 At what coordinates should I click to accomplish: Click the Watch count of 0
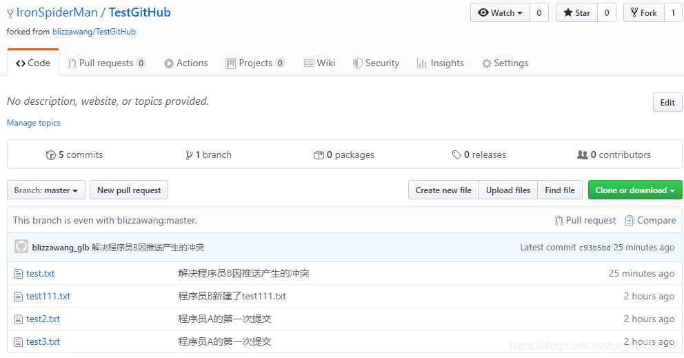pos(539,12)
